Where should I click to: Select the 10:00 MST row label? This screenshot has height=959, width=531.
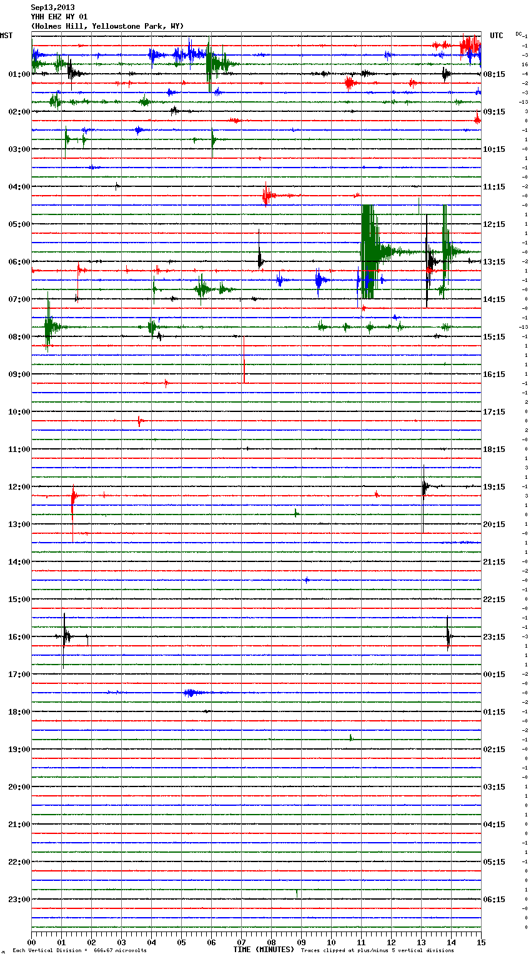19,412
